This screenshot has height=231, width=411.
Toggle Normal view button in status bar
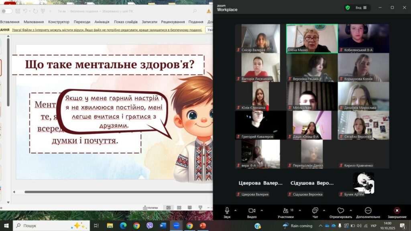coord(169,208)
